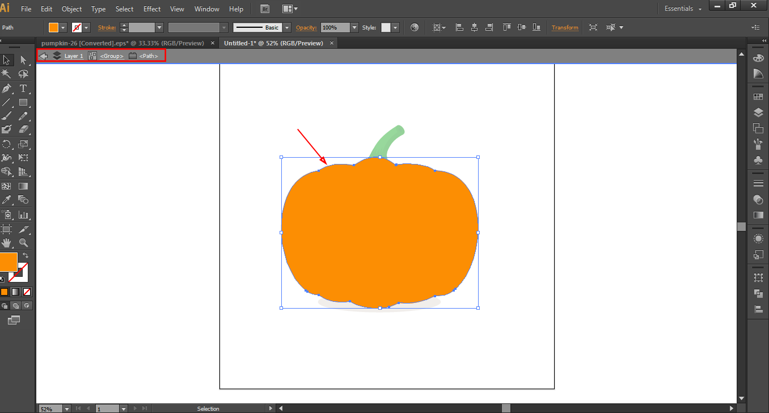This screenshot has height=413, width=769.
Task: Set paint mode to None
Action: tap(27, 292)
